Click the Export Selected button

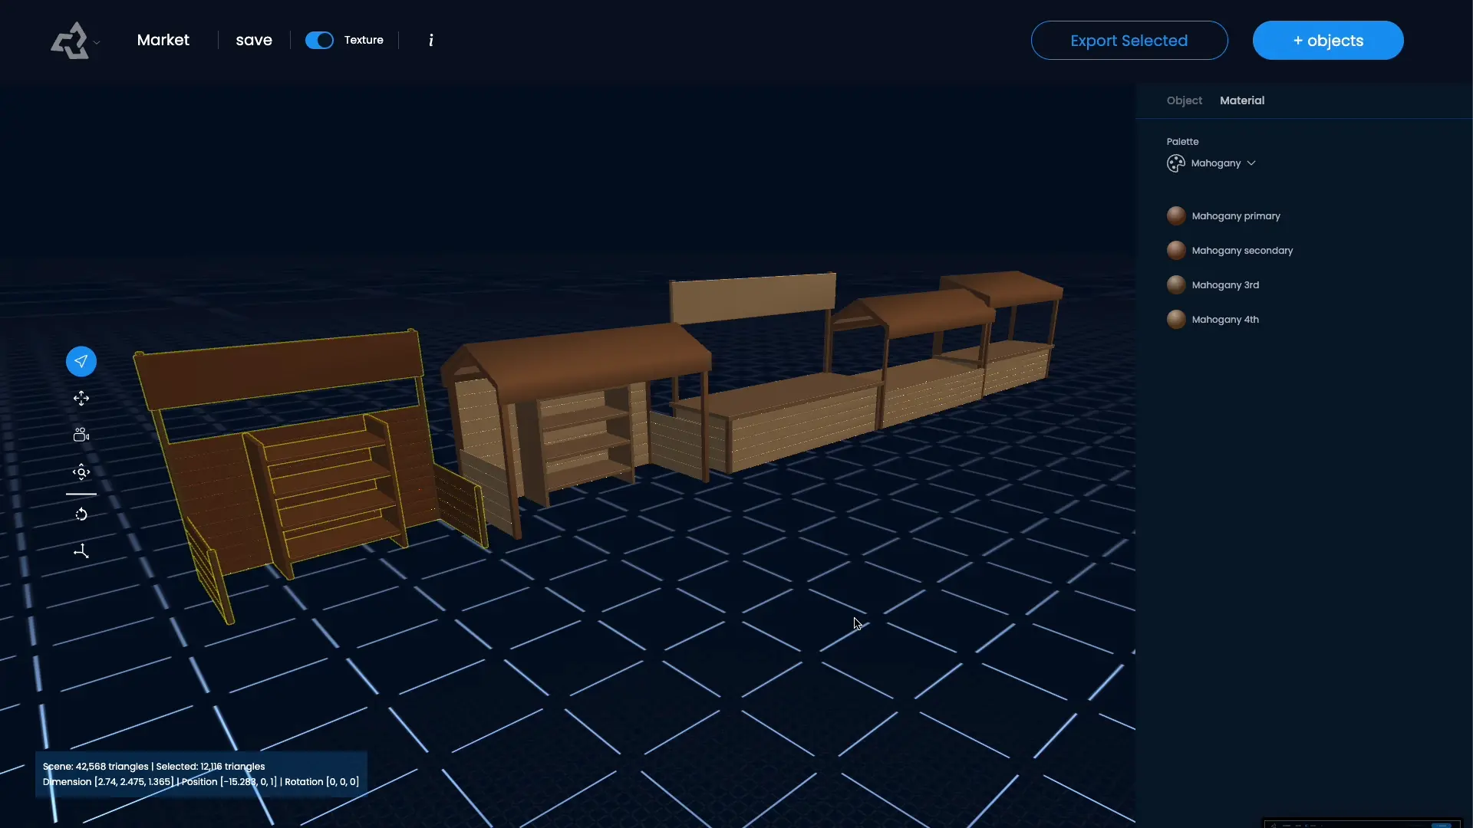[1129, 41]
